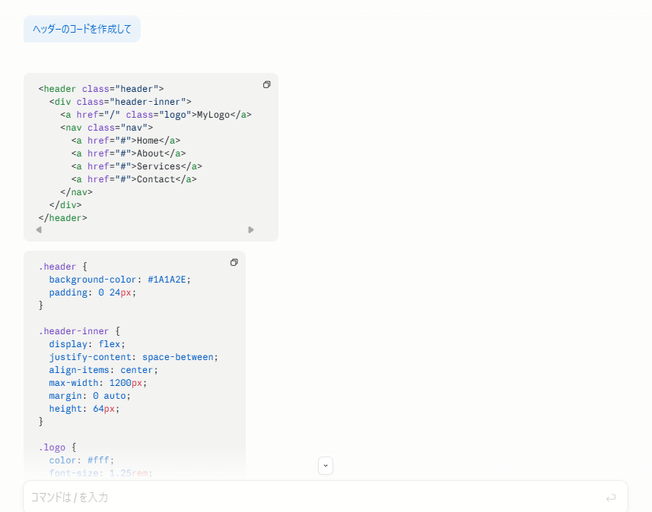The image size is (652, 512).
Task: Select the ヘッダーのコードを作成して message bubble
Action: pyautogui.click(x=82, y=29)
